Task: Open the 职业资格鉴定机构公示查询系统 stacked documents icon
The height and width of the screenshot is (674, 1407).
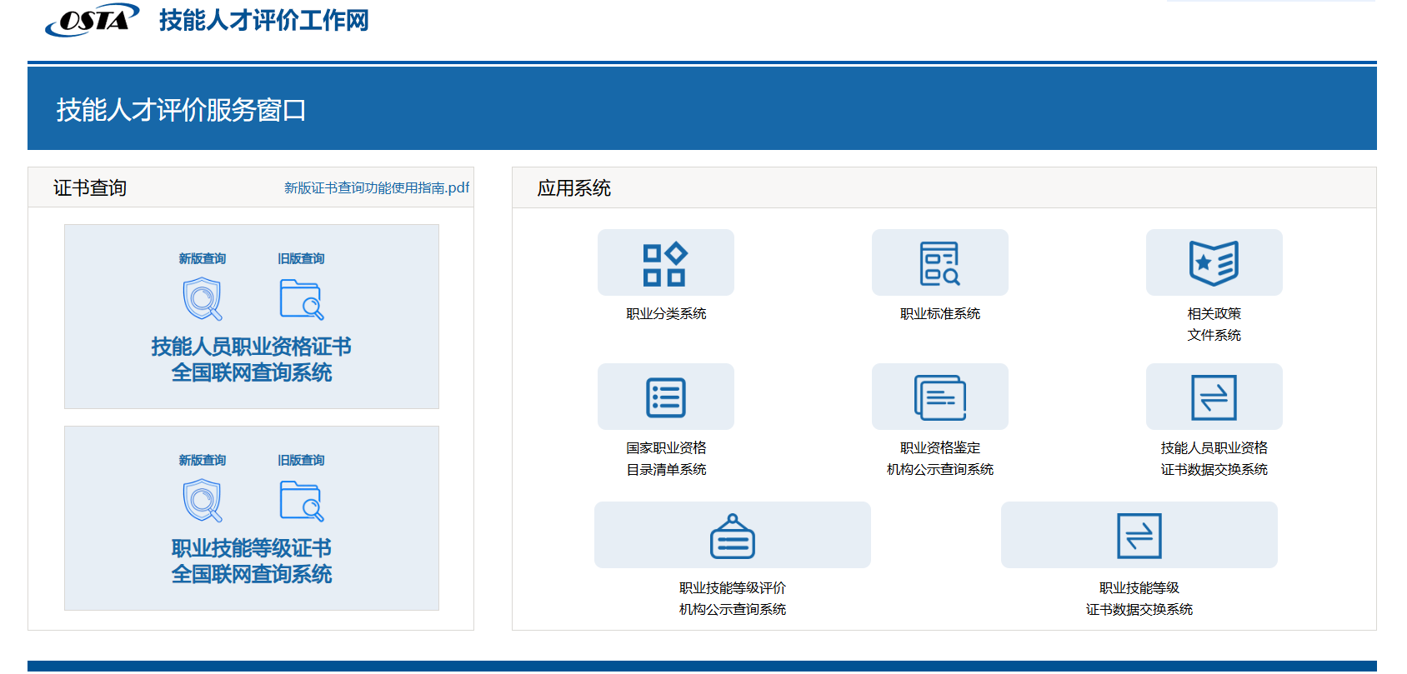Action: coord(939,397)
